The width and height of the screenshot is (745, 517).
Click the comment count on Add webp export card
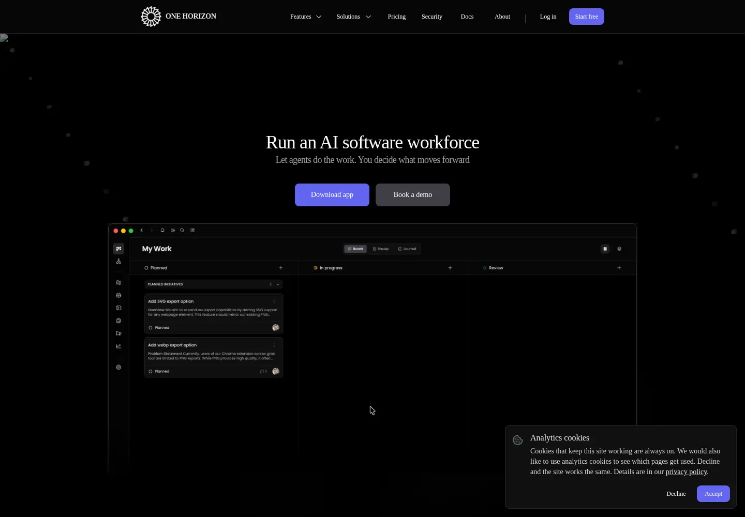point(263,371)
